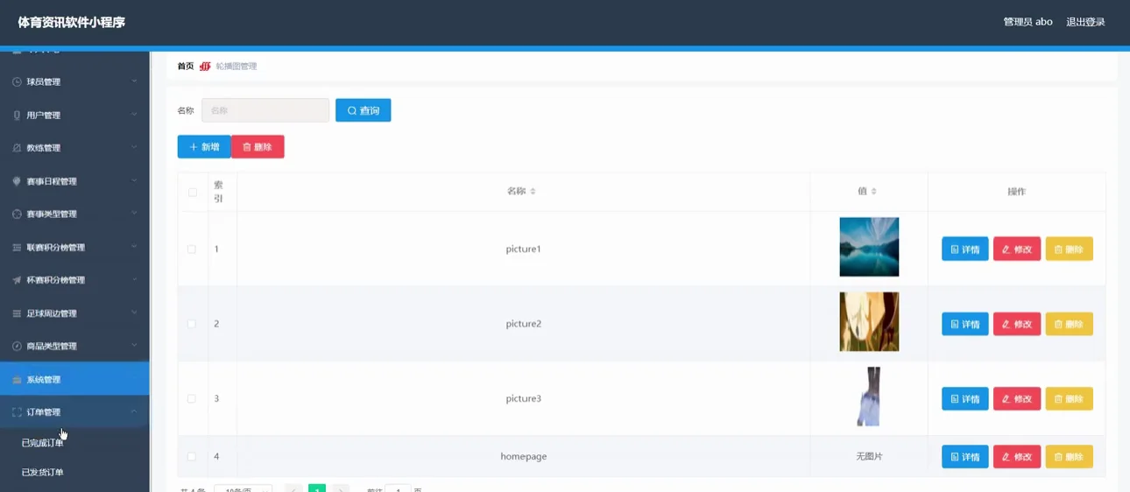Click the paper plane icon beside 杯赛积分榜管理
The height and width of the screenshot is (492, 1130).
pos(17,280)
